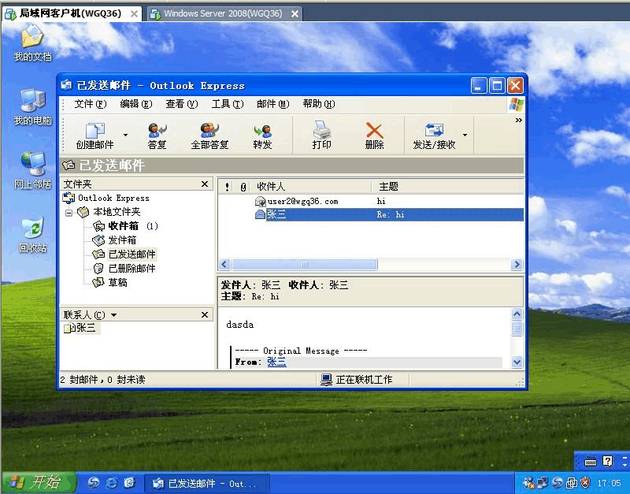Select the 收件箱 inbox folder
This screenshot has width=630, height=494.
pyautogui.click(x=123, y=226)
